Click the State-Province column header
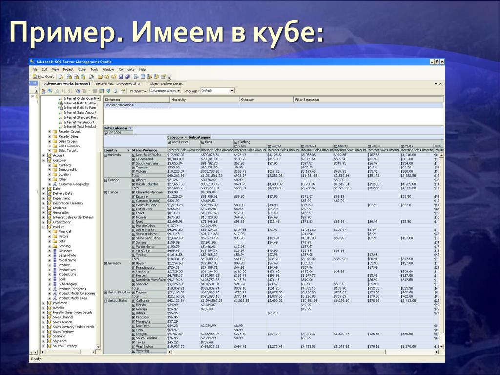The height and width of the screenshot is (375, 500). click(149, 150)
